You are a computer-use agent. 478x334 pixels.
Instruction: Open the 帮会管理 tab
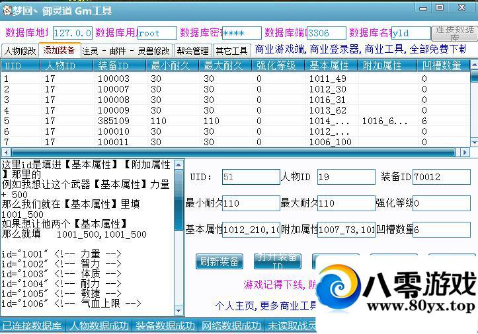pyautogui.click(x=193, y=51)
